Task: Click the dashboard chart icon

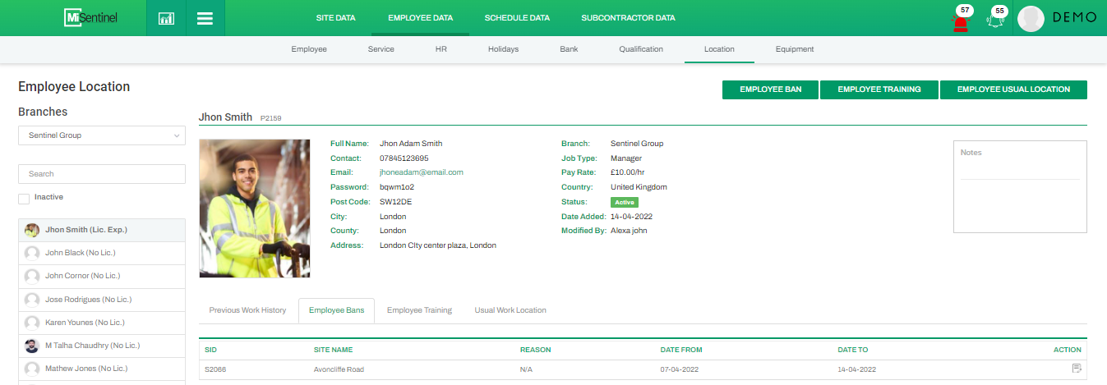Action: coord(166,18)
